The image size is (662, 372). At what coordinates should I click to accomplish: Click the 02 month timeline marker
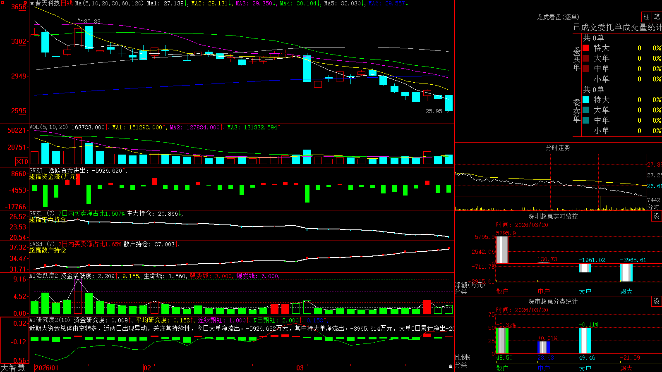coord(147,368)
